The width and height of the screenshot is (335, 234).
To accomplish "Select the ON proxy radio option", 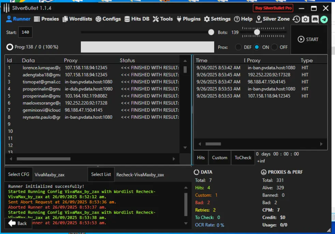I will [x=257, y=47].
